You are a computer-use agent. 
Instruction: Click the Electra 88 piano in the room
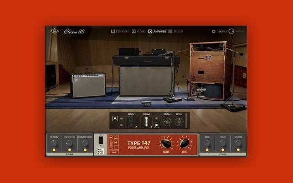click(x=146, y=60)
